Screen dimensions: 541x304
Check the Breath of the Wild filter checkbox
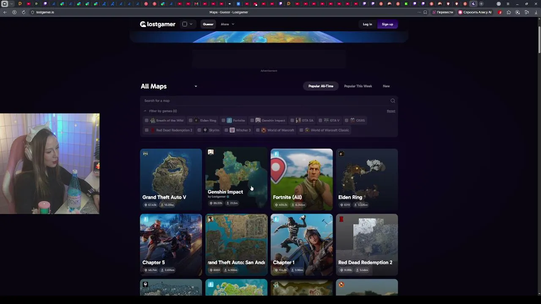coord(147,120)
